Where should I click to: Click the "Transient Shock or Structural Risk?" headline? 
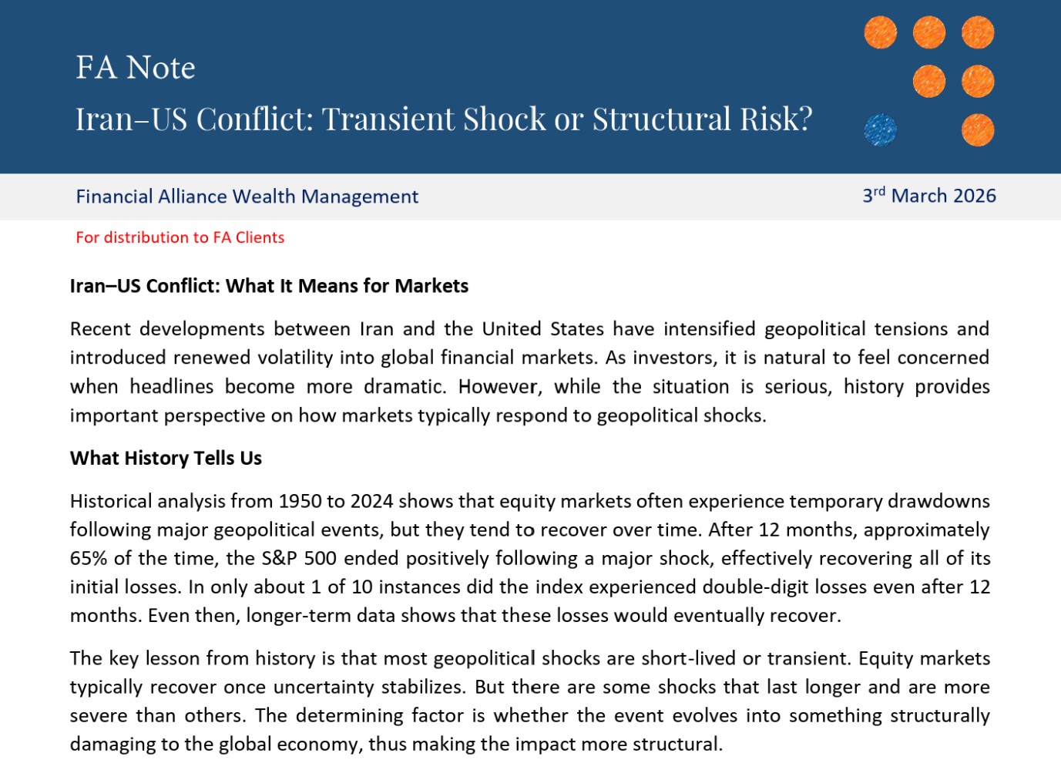pos(566,119)
